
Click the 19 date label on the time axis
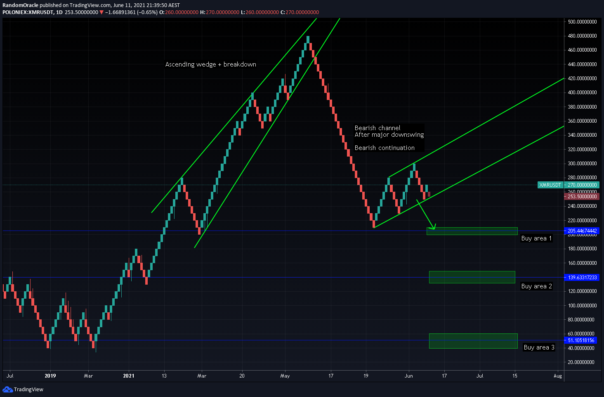pos(366,376)
